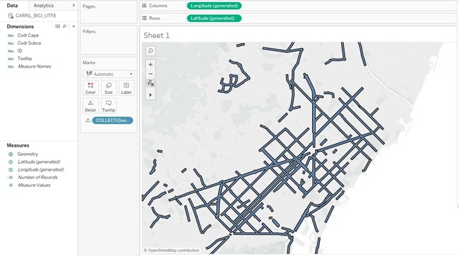Open the map search tool
The height and width of the screenshot is (256, 459).
coord(150,51)
